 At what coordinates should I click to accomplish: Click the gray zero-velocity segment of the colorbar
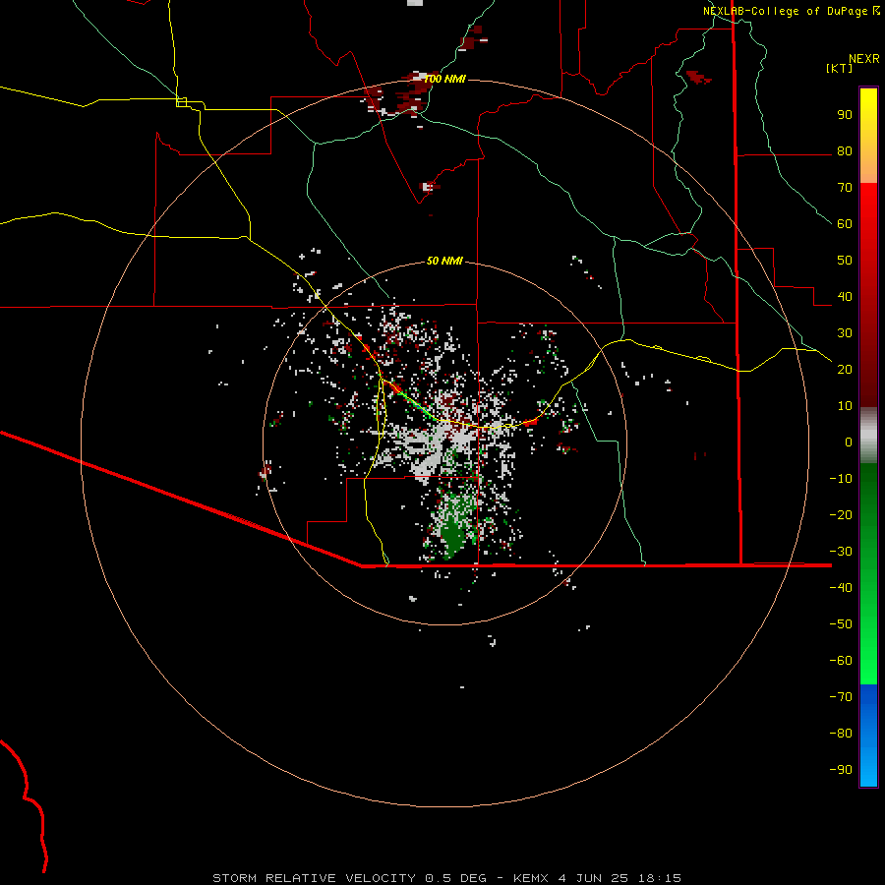click(x=868, y=436)
